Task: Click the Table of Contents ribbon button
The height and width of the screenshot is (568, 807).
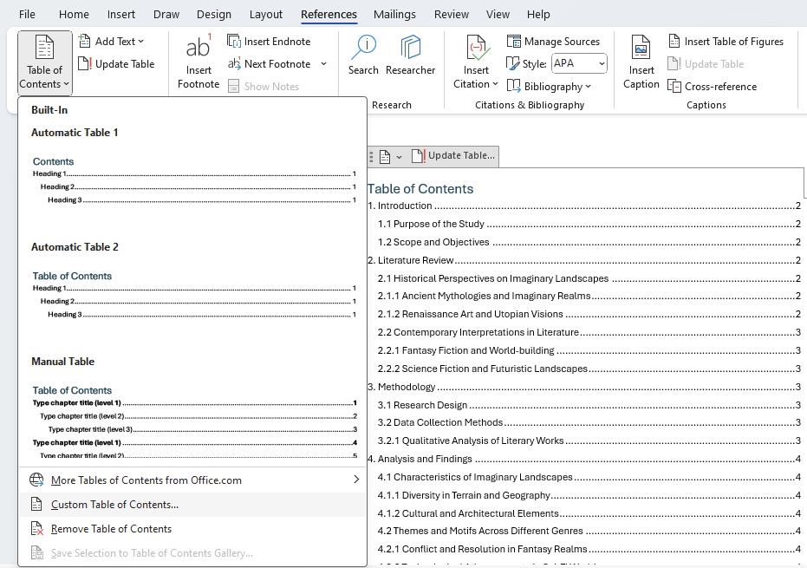Action: coord(44,62)
